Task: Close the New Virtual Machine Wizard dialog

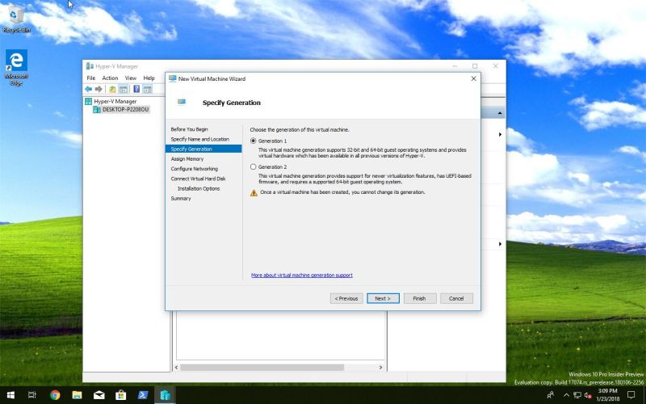Action: point(473,78)
